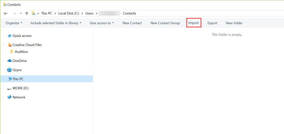Viewport: 284px width, 134px height.
Task: Open chevron after Local Disk (C:) breadcrumb
Action: coord(82,14)
